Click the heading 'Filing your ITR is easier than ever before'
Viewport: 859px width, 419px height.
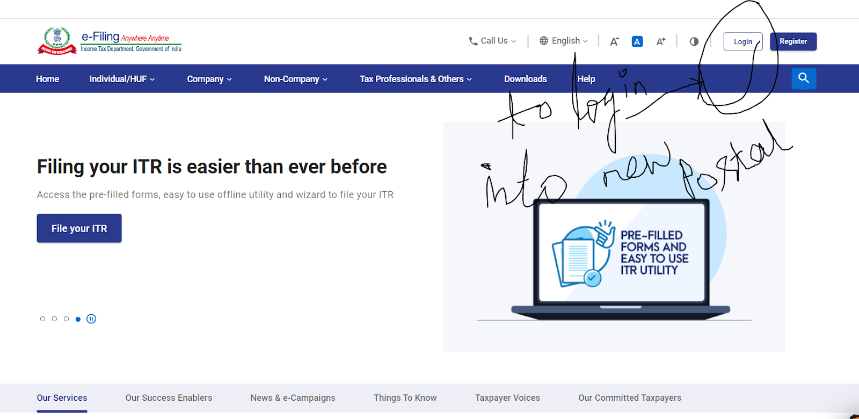point(212,167)
